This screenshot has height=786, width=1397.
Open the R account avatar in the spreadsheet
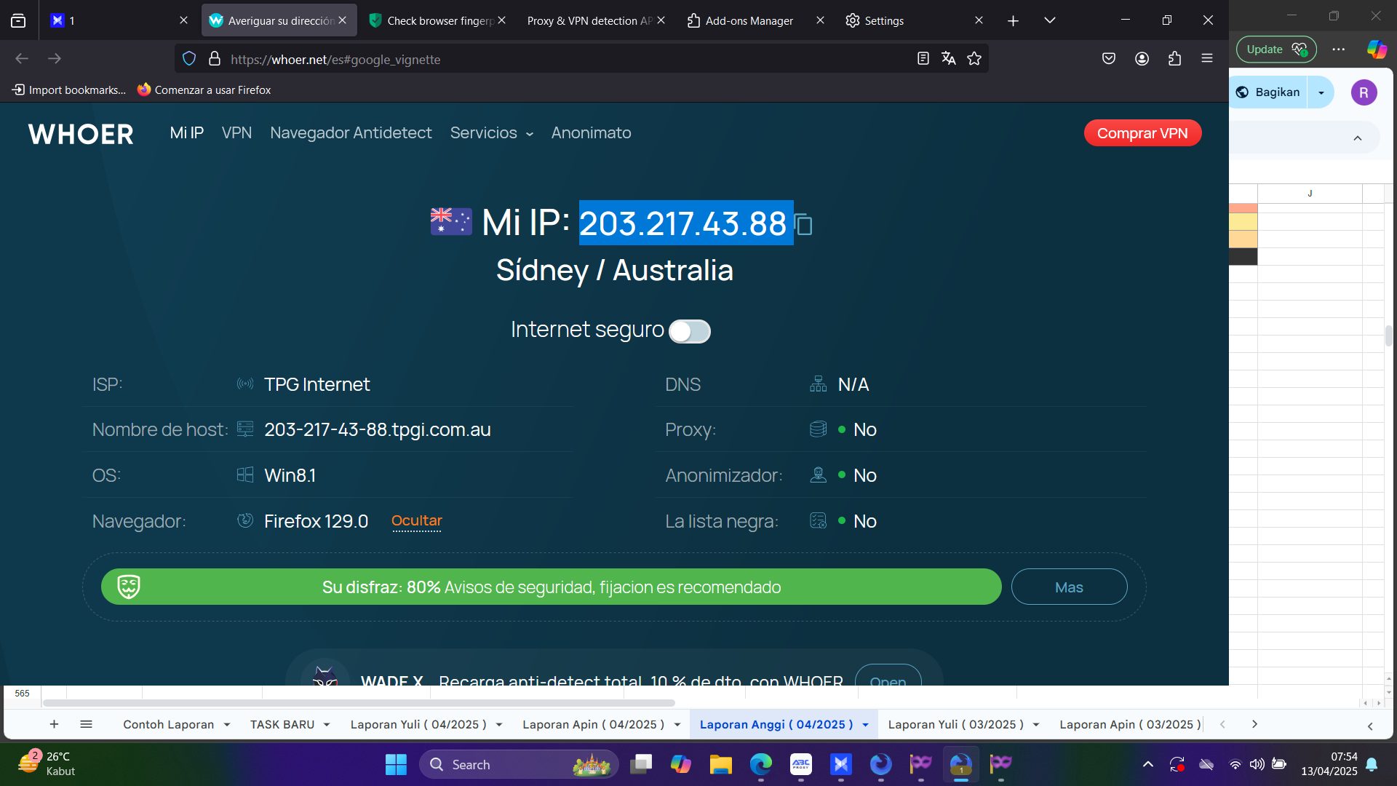click(1364, 92)
